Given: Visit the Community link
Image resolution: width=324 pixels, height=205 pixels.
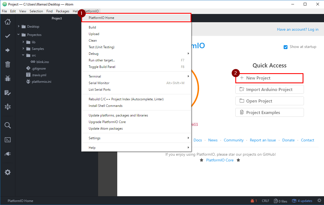Looking at the screenshot, I should pyautogui.click(x=234, y=140).
